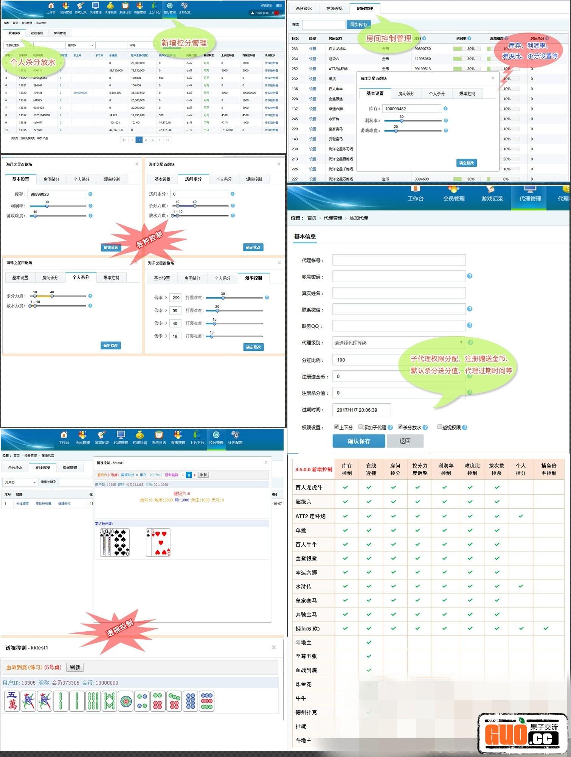The image size is (571, 757).
Task: Switch to 杀分放水 tab on 在线玩家 page
Action: coord(16,468)
